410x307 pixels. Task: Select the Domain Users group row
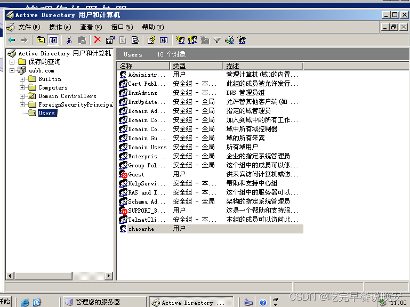210,147
